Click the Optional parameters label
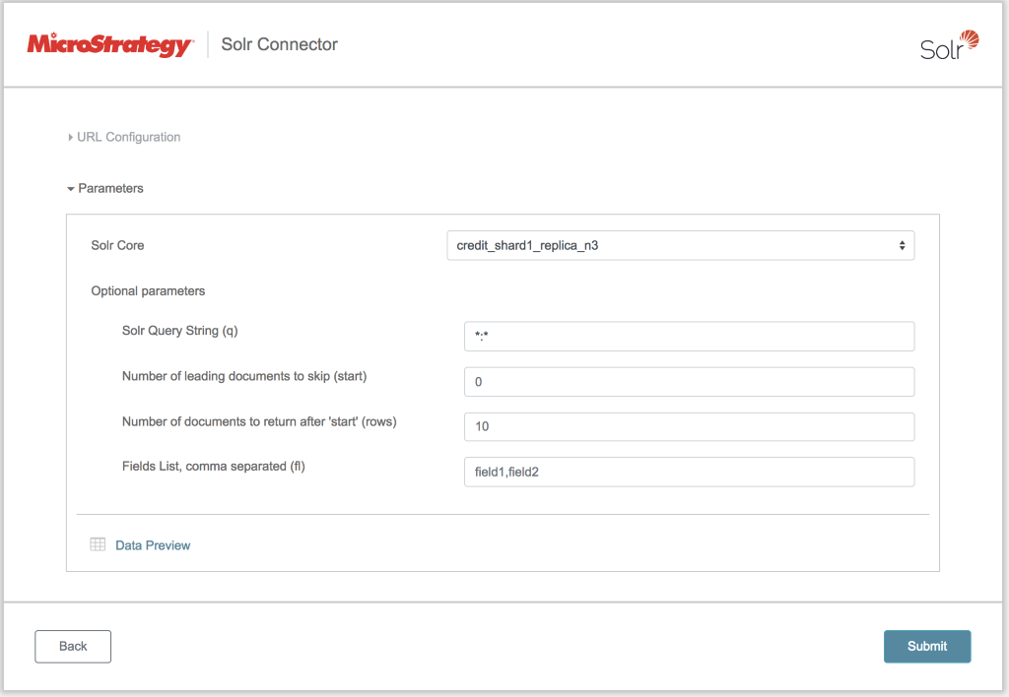Viewport: 1009px width, 697px height. tap(148, 291)
